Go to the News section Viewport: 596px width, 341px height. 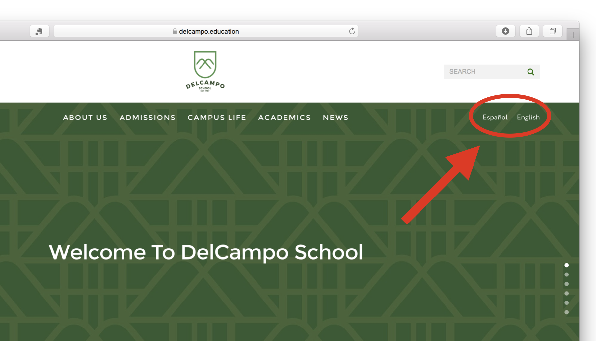click(336, 118)
